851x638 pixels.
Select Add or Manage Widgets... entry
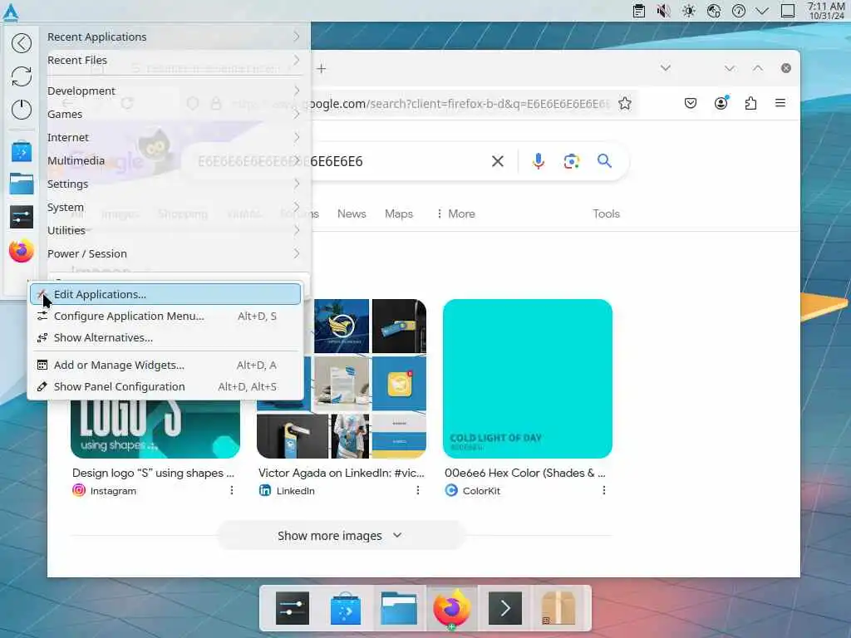pos(165,366)
